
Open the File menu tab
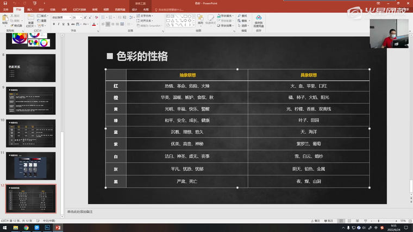(x=5, y=9)
